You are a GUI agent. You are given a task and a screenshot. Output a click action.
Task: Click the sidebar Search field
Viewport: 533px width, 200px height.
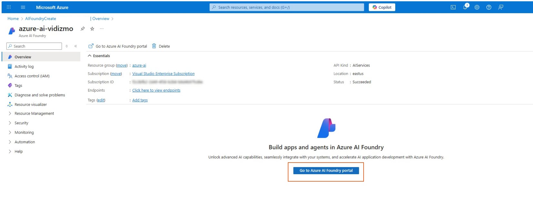tap(36, 46)
